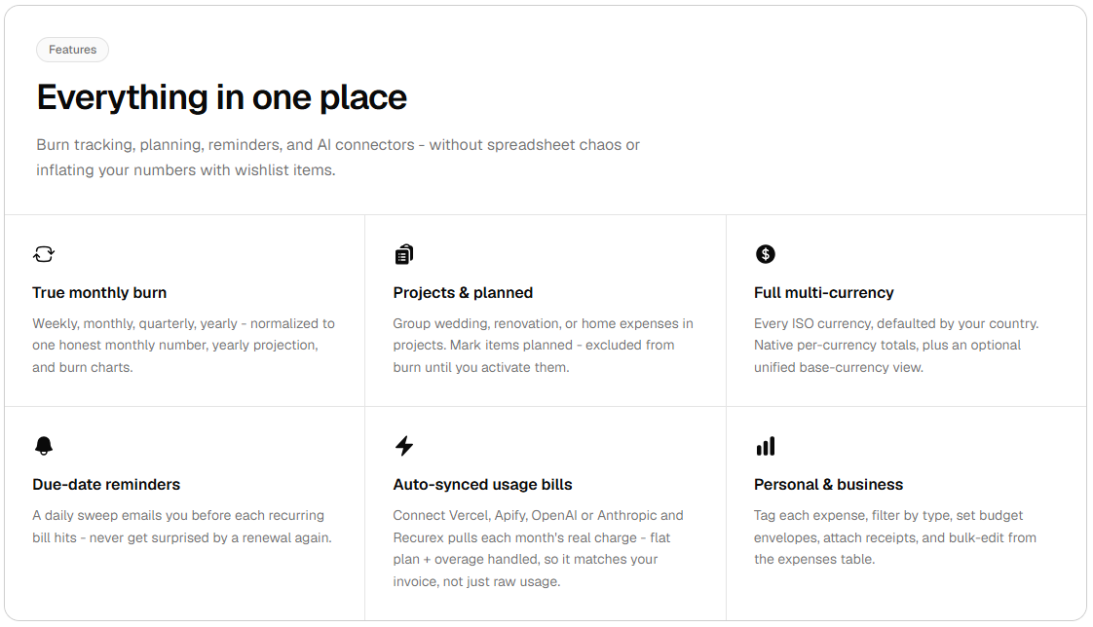The width and height of the screenshot is (1093, 627).
Task: Click the bar chart personal business icon
Action: click(x=765, y=446)
